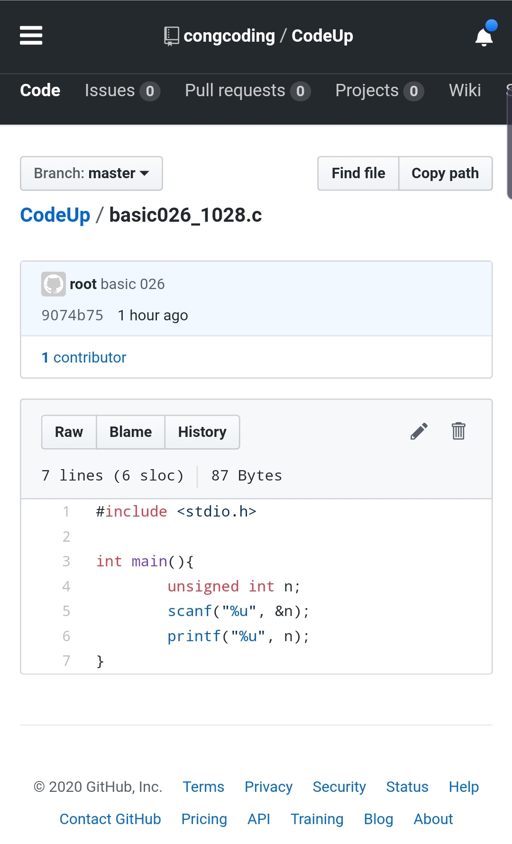Click root user avatar
This screenshot has height=844, width=512.
pyautogui.click(x=54, y=284)
